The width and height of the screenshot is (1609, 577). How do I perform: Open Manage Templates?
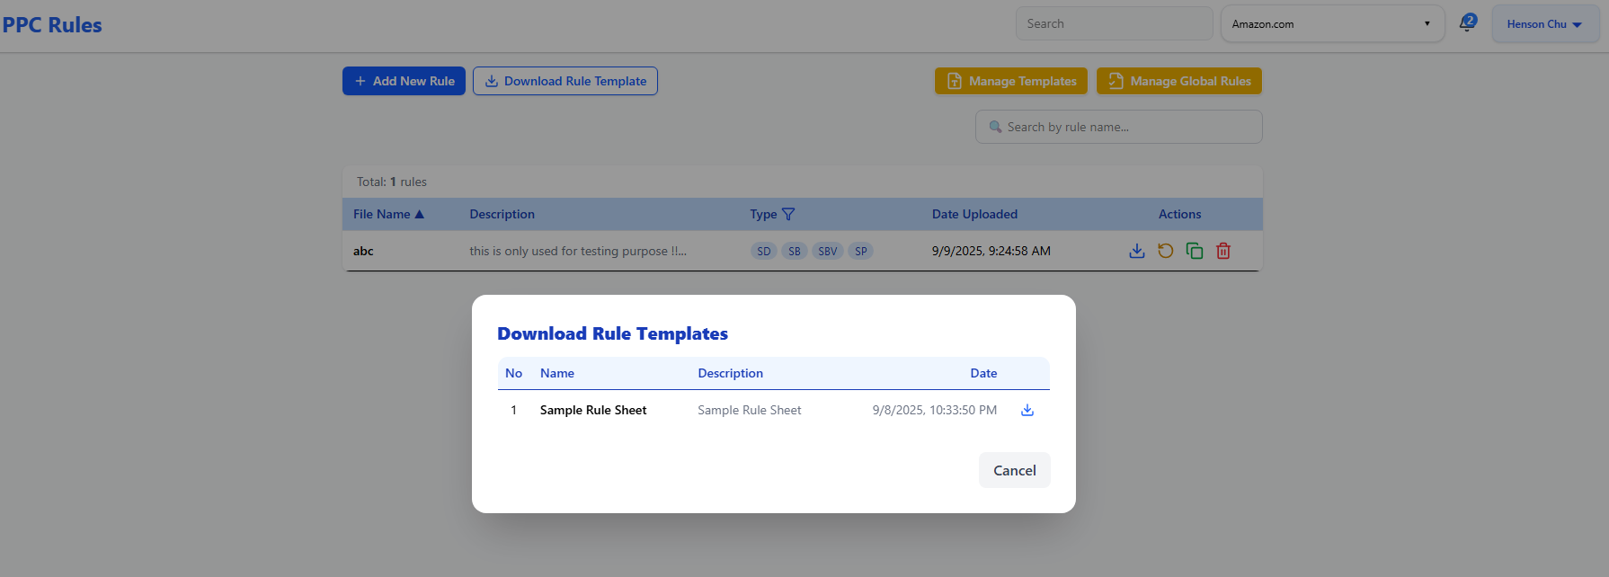(x=1010, y=81)
